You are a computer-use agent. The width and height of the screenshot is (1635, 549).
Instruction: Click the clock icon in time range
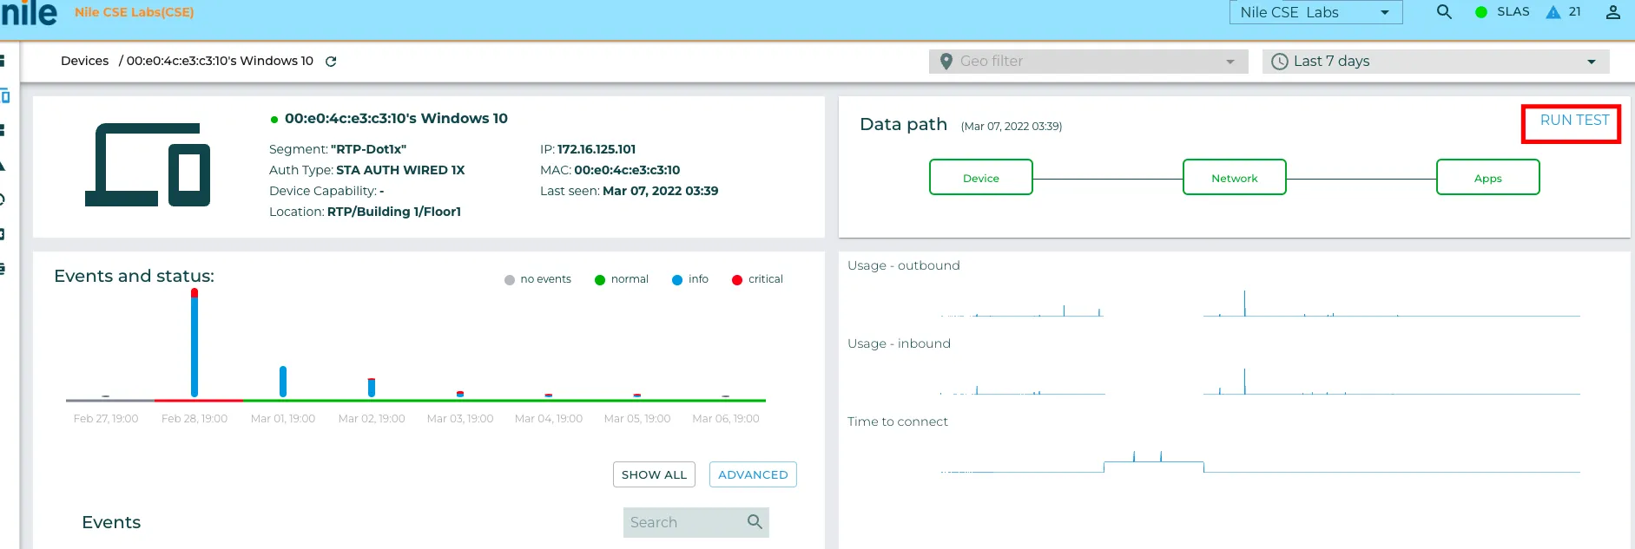coord(1280,62)
